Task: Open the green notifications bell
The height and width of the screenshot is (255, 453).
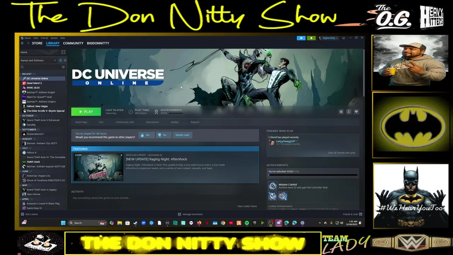Action: click(311, 38)
